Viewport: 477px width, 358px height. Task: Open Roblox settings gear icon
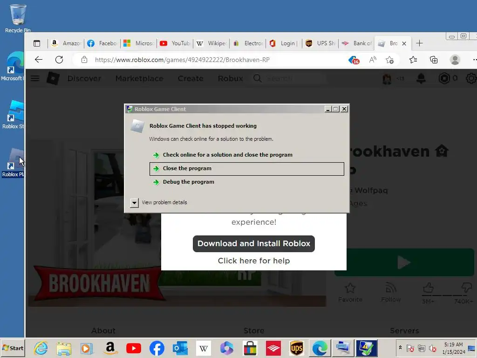click(x=471, y=78)
